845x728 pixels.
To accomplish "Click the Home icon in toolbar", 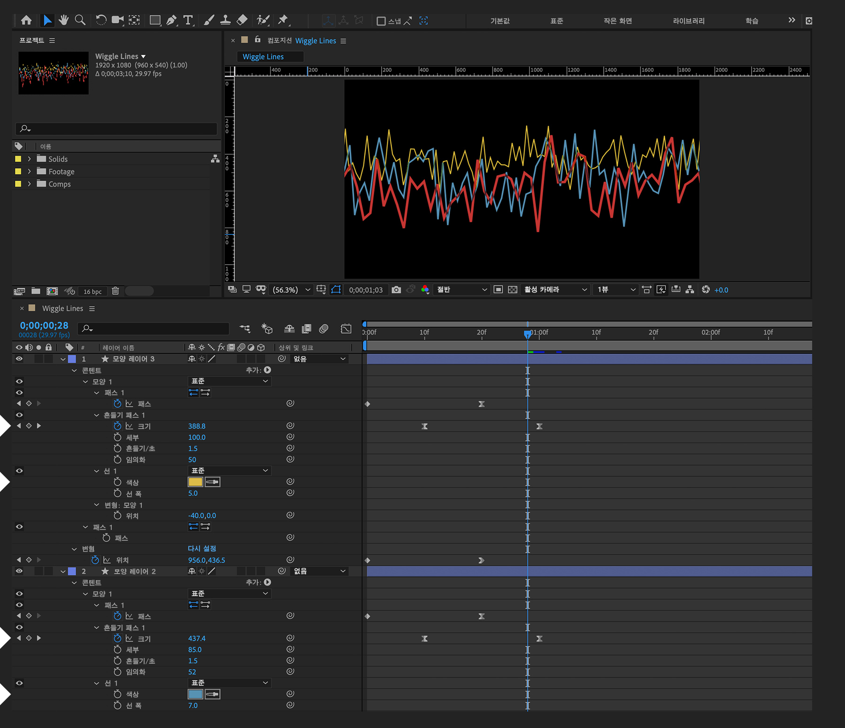I will tap(27, 20).
